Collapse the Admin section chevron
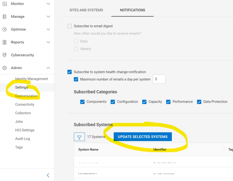This screenshot has width=233, height=181. [48, 68]
